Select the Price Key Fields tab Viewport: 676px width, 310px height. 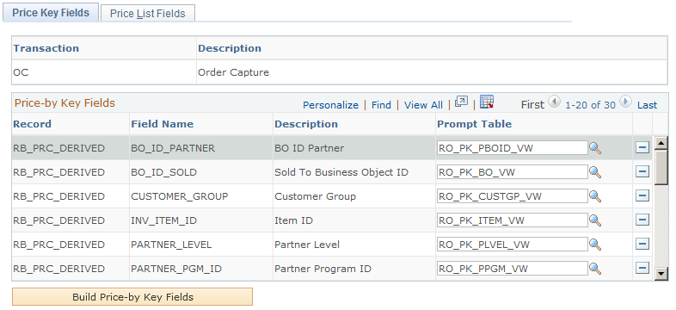point(51,13)
